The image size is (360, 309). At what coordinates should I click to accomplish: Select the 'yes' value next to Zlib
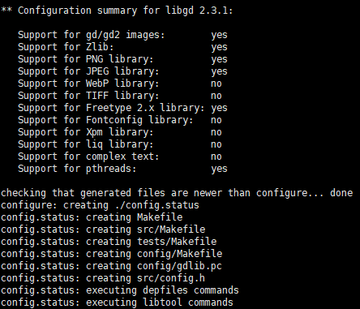pyautogui.click(x=219, y=47)
